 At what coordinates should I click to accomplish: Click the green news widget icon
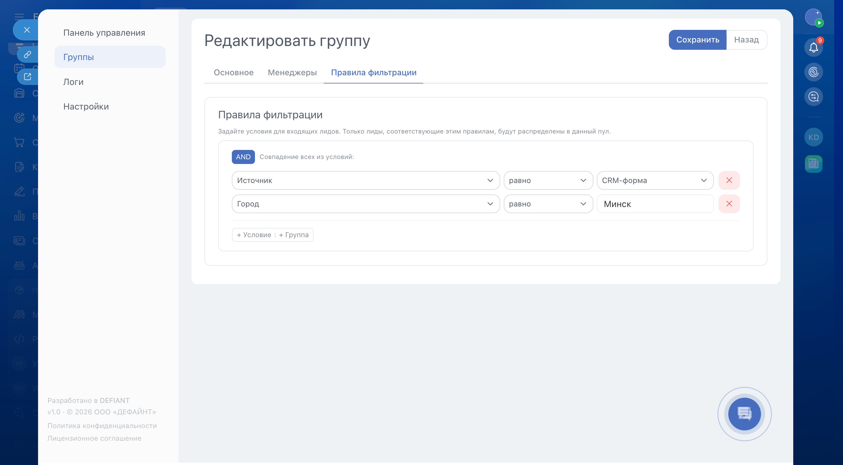813,163
